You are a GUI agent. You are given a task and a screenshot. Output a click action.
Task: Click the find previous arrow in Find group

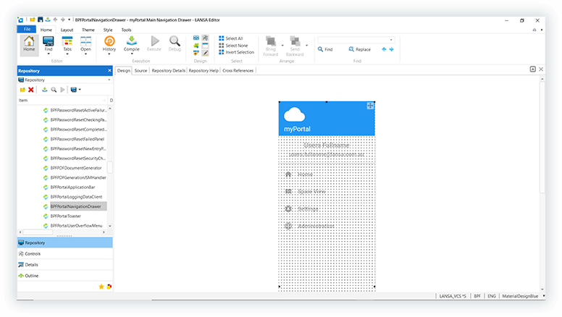pyautogui.click(x=384, y=49)
